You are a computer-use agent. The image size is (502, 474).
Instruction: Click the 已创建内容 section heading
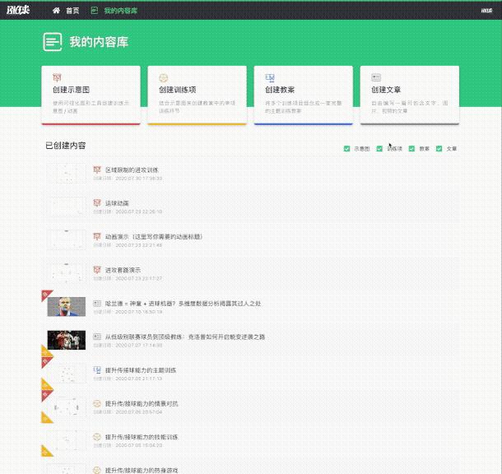click(66, 146)
